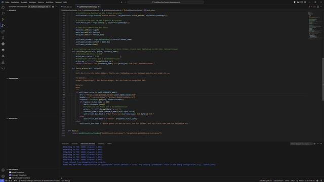Close the goldsilverpricetracker.py tab
Image resolution: width=324 pixels, height=182 pixels.
point(99,7)
